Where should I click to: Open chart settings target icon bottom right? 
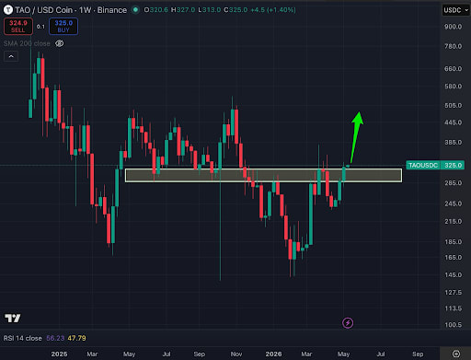click(x=456, y=354)
